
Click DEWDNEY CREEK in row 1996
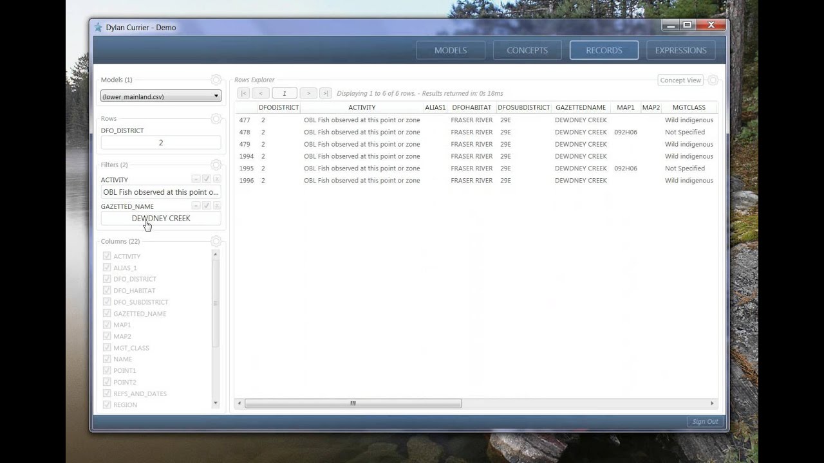pos(581,181)
